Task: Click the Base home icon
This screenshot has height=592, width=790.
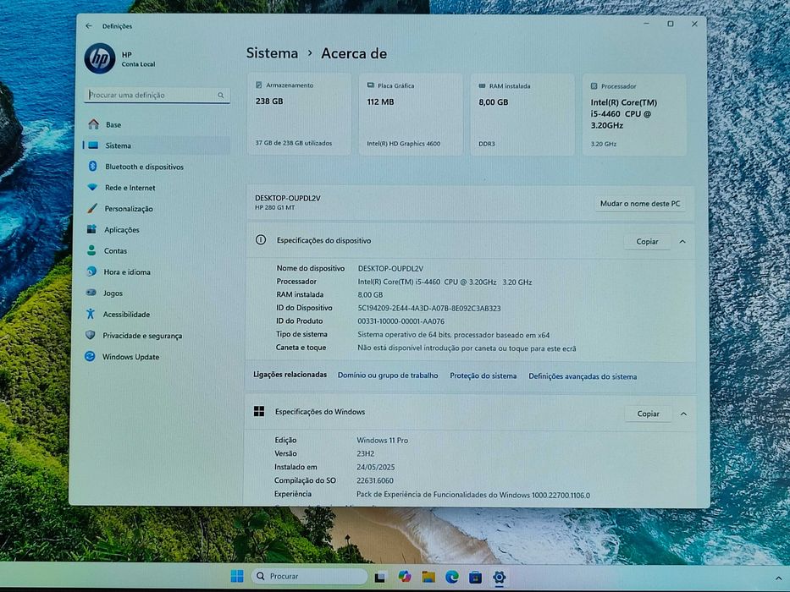Action: pos(93,124)
